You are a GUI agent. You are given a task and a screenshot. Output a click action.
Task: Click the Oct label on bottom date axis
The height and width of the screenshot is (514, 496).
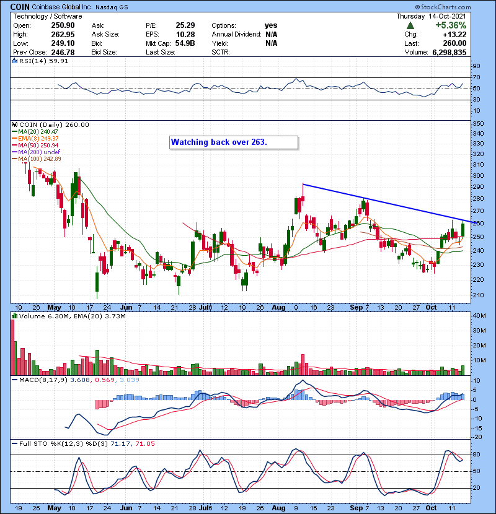(431, 508)
